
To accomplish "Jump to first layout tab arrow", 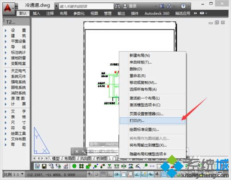I will [34, 158].
